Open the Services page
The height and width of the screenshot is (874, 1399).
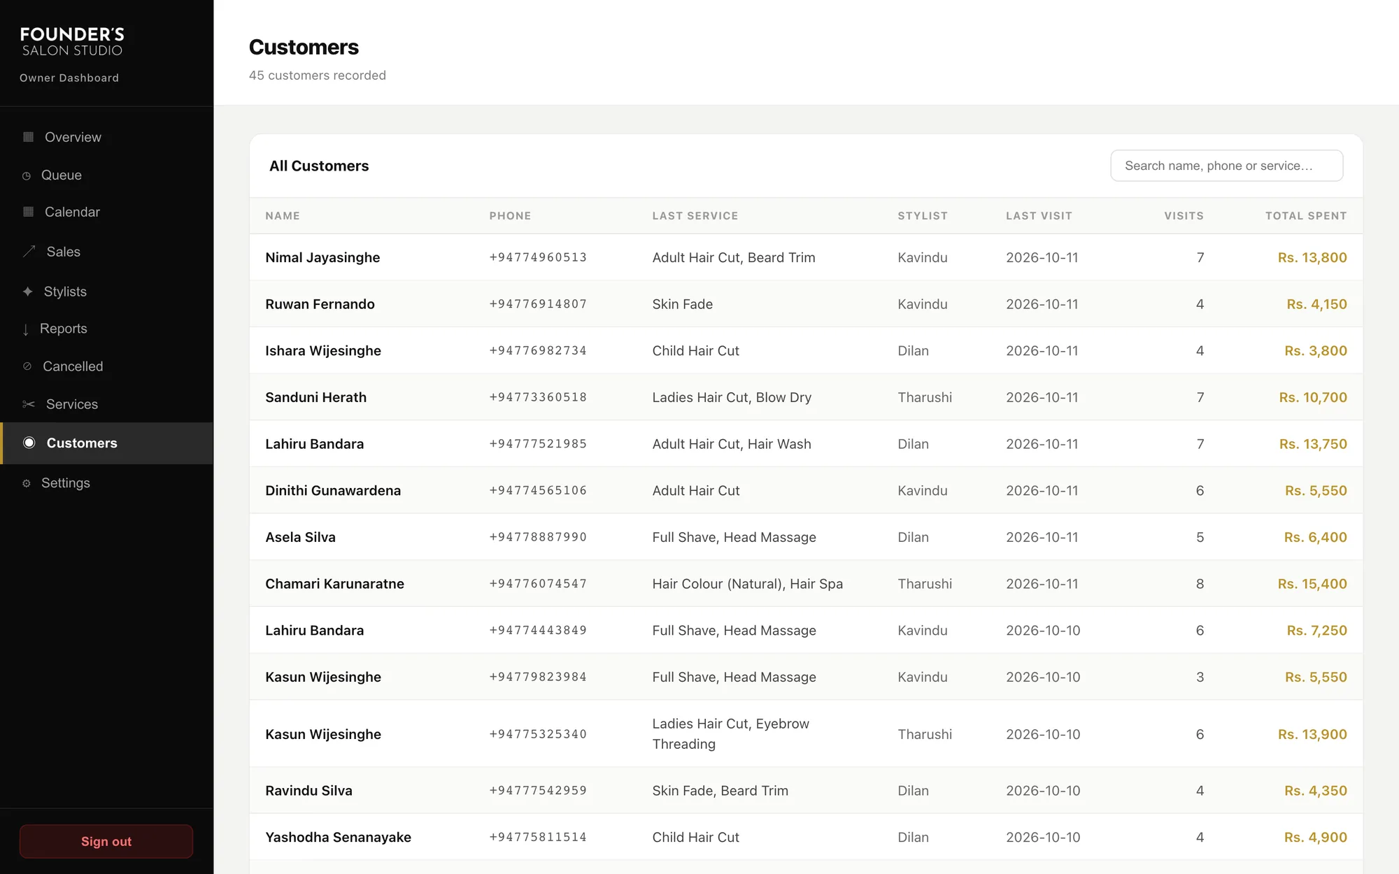coord(106,404)
